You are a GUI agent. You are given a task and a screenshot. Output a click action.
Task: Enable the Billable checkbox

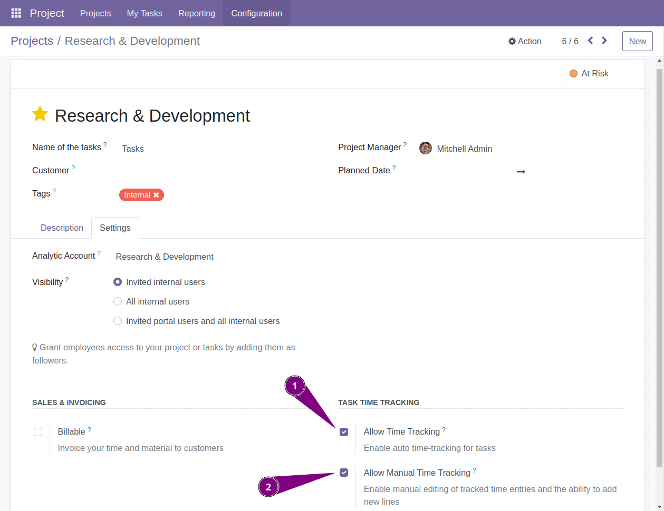[38, 431]
